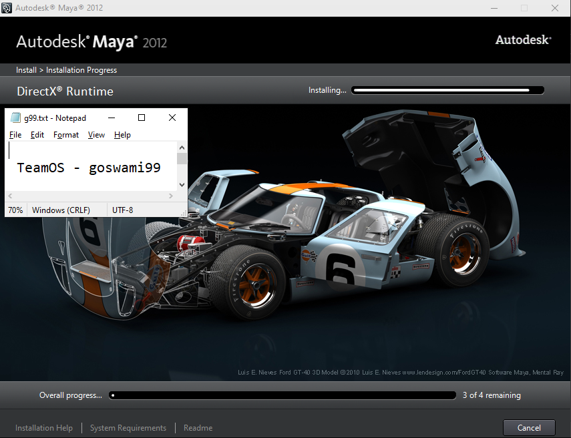Click the 'Overall progress...' label
The width and height of the screenshot is (571, 438).
[x=71, y=395]
